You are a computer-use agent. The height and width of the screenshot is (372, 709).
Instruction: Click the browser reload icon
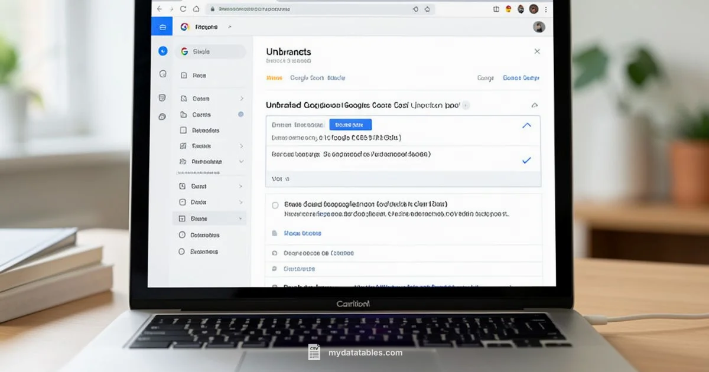[x=183, y=9]
